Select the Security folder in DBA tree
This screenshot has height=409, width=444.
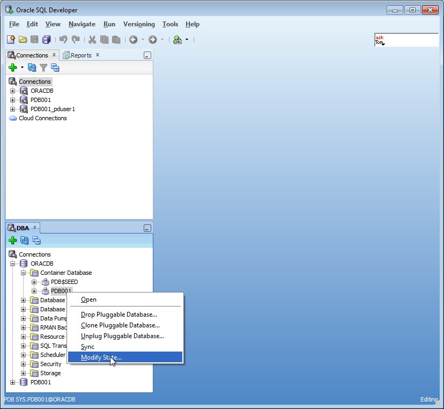pyautogui.click(x=51, y=364)
